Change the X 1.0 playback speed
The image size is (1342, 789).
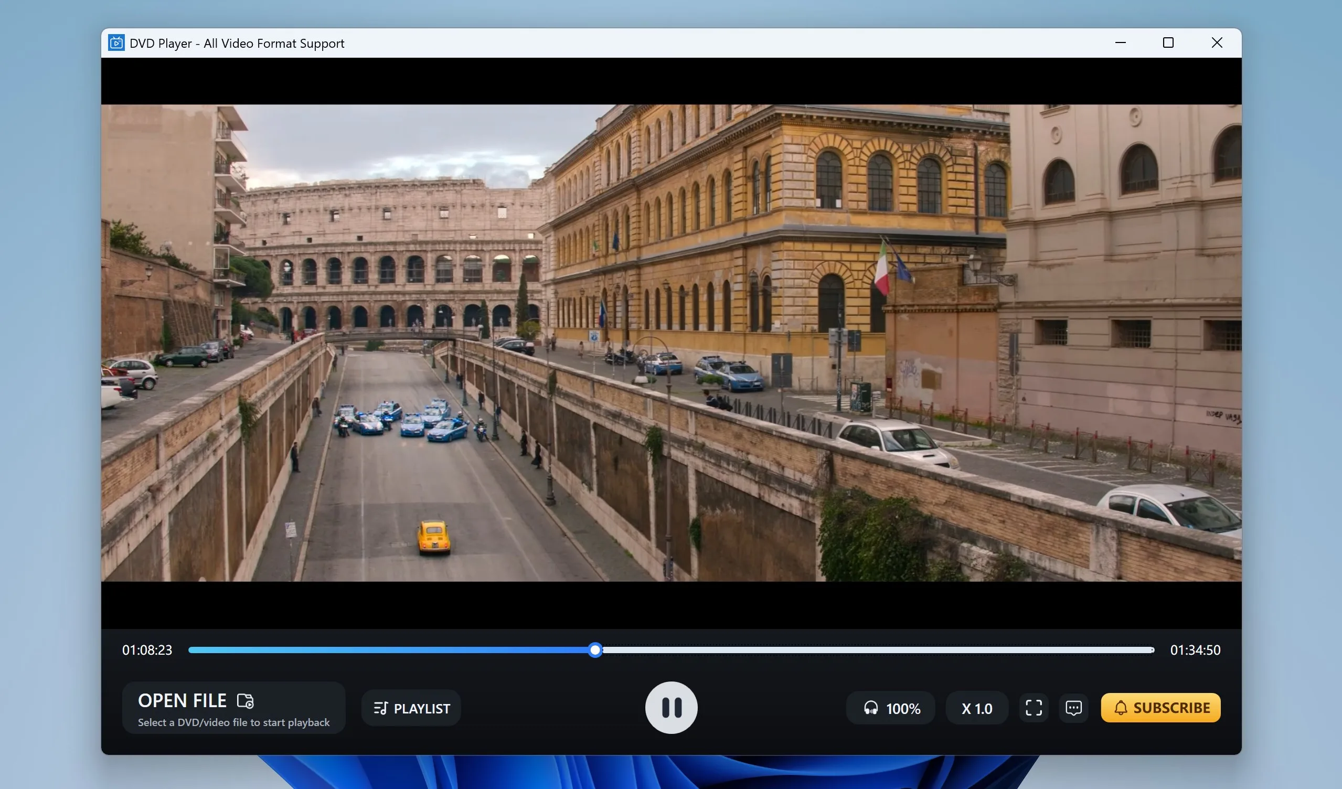click(x=977, y=708)
